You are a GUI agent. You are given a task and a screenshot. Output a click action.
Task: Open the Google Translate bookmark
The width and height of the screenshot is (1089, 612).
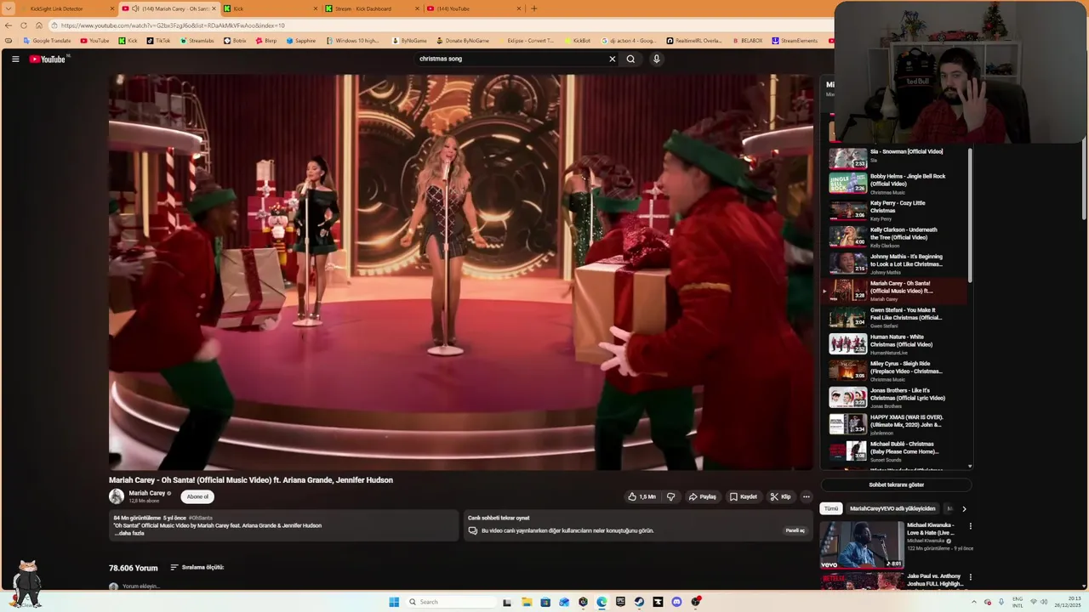coord(47,41)
